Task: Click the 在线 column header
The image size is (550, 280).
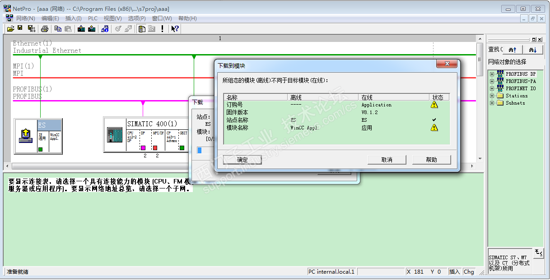Action: 394,97
